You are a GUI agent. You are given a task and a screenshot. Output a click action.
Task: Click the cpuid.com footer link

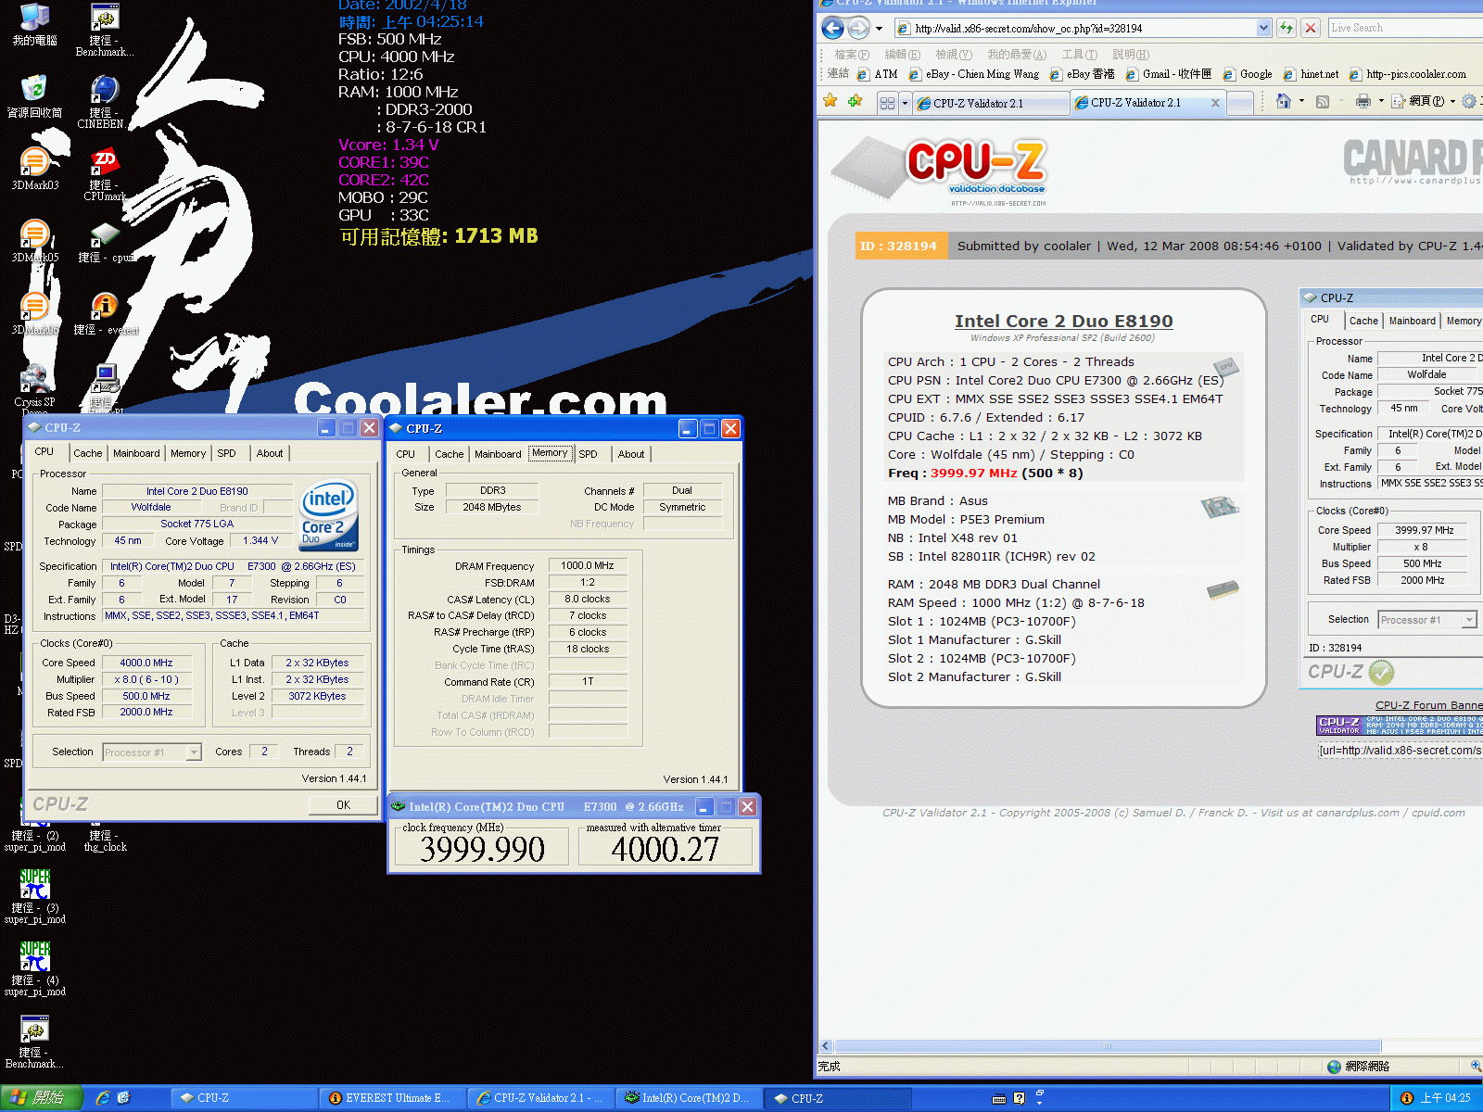click(1439, 813)
